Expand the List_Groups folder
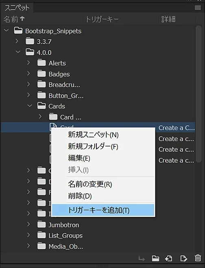This screenshot has height=268, width=205. point(28,235)
